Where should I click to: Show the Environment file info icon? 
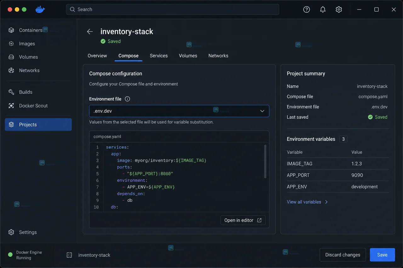tap(128, 99)
